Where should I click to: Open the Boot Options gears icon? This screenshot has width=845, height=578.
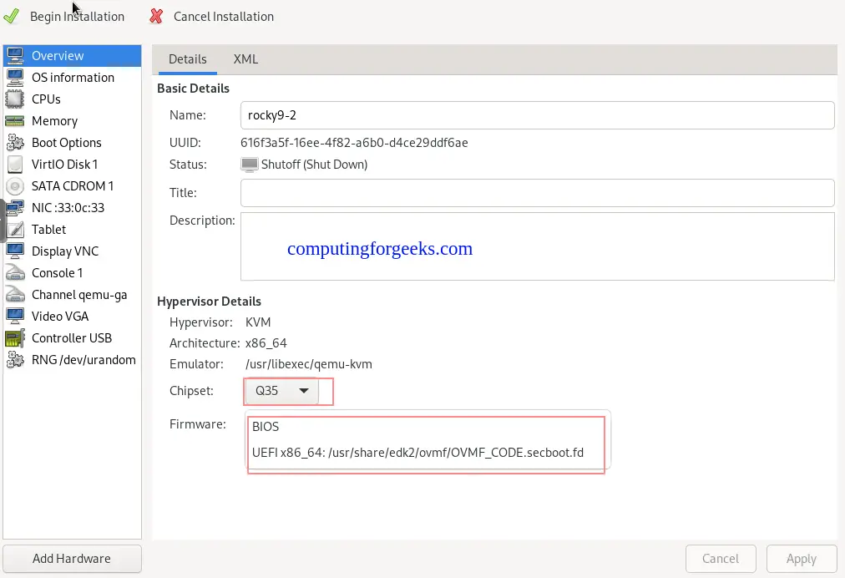coord(15,142)
